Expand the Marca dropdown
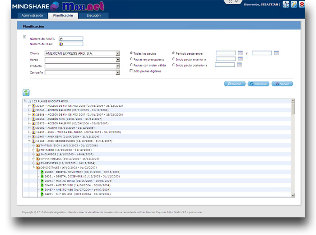Image resolution: width=316 pixels, height=235 pixels. pos(118,60)
